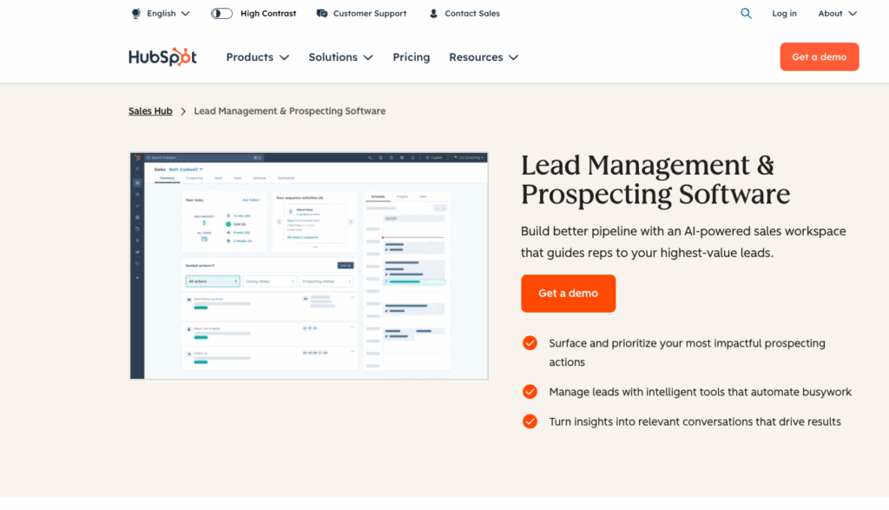Expand the About dropdown menu
The image size is (889, 510).
tap(837, 14)
